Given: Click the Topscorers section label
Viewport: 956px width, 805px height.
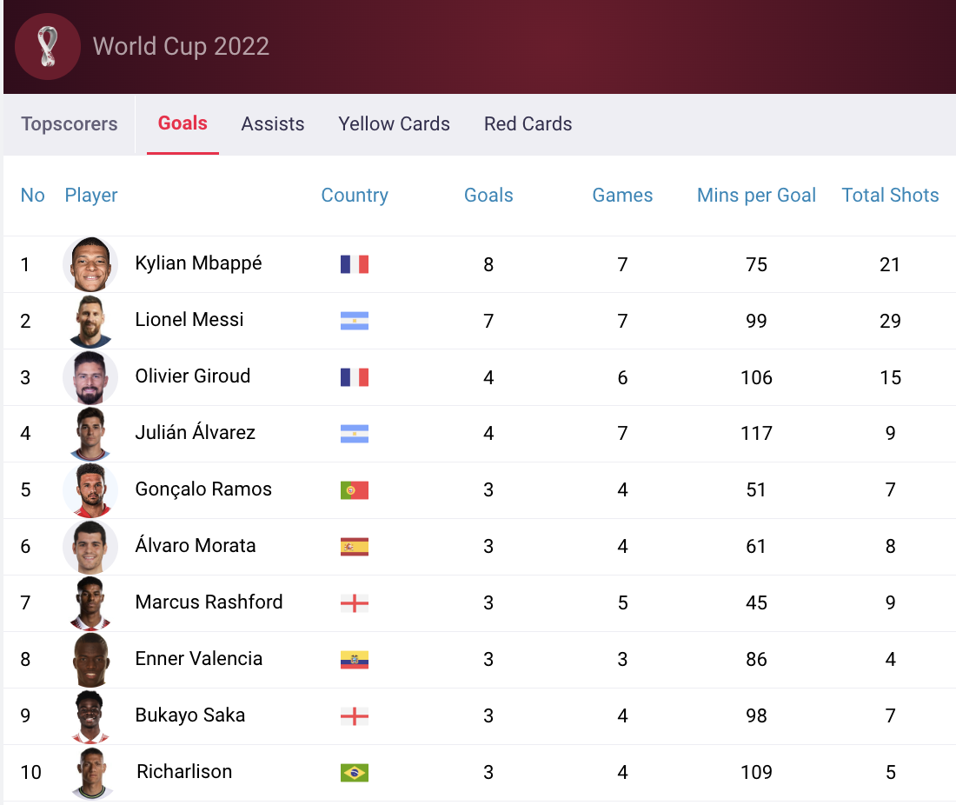Looking at the screenshot, I should point(70,124).
